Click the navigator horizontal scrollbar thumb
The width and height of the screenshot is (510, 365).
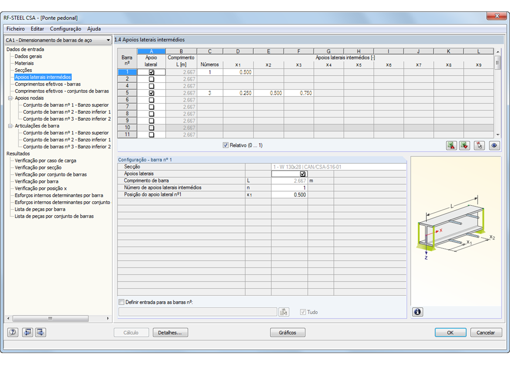(50, 318)
